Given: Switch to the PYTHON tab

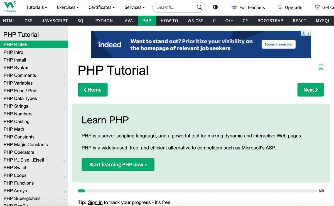Looking at the screenshot, I should 104,20.
